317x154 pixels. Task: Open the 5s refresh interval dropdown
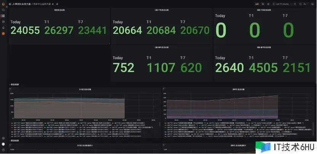[x=306, y=4]
